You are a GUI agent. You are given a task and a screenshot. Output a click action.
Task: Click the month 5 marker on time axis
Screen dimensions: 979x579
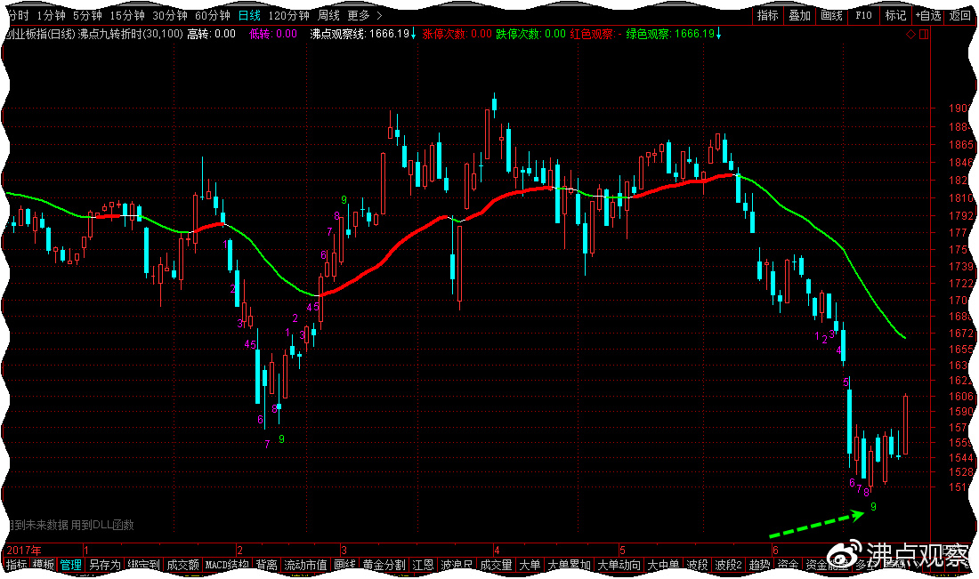(622, 551)
